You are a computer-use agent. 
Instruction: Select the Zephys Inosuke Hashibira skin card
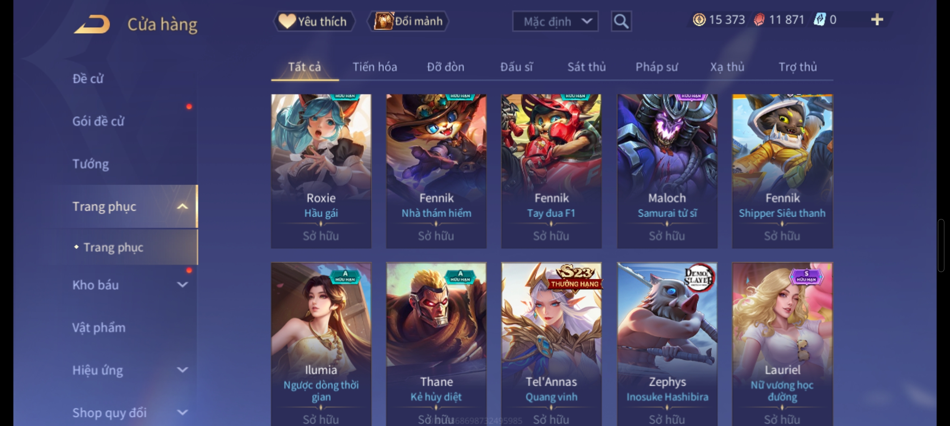tap(667, 344)
